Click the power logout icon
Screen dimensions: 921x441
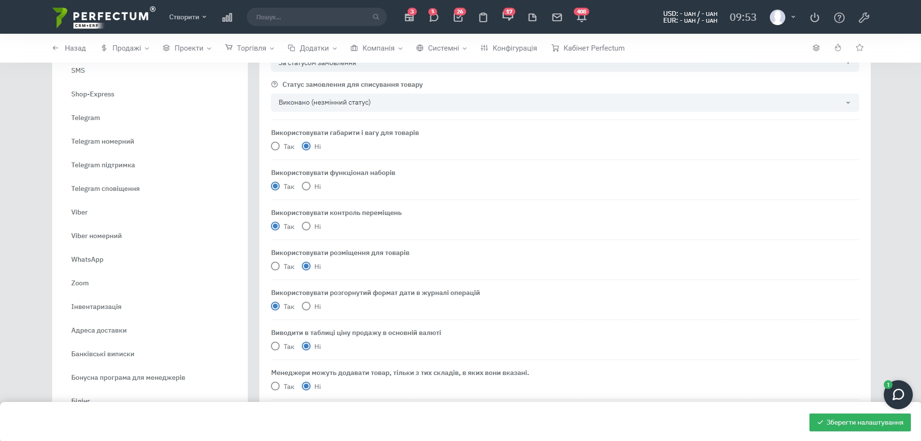click(814, 18)
